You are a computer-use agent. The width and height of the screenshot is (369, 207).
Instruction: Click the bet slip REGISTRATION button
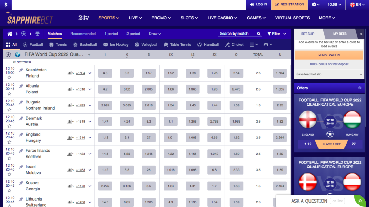pyautogui.click(x=329, y=55)
